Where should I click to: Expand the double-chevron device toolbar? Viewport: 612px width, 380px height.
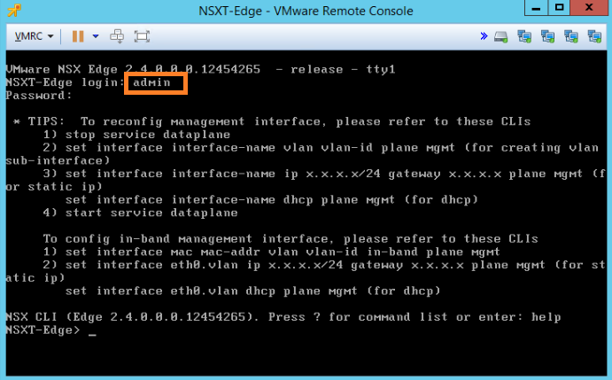click(484, 37)
